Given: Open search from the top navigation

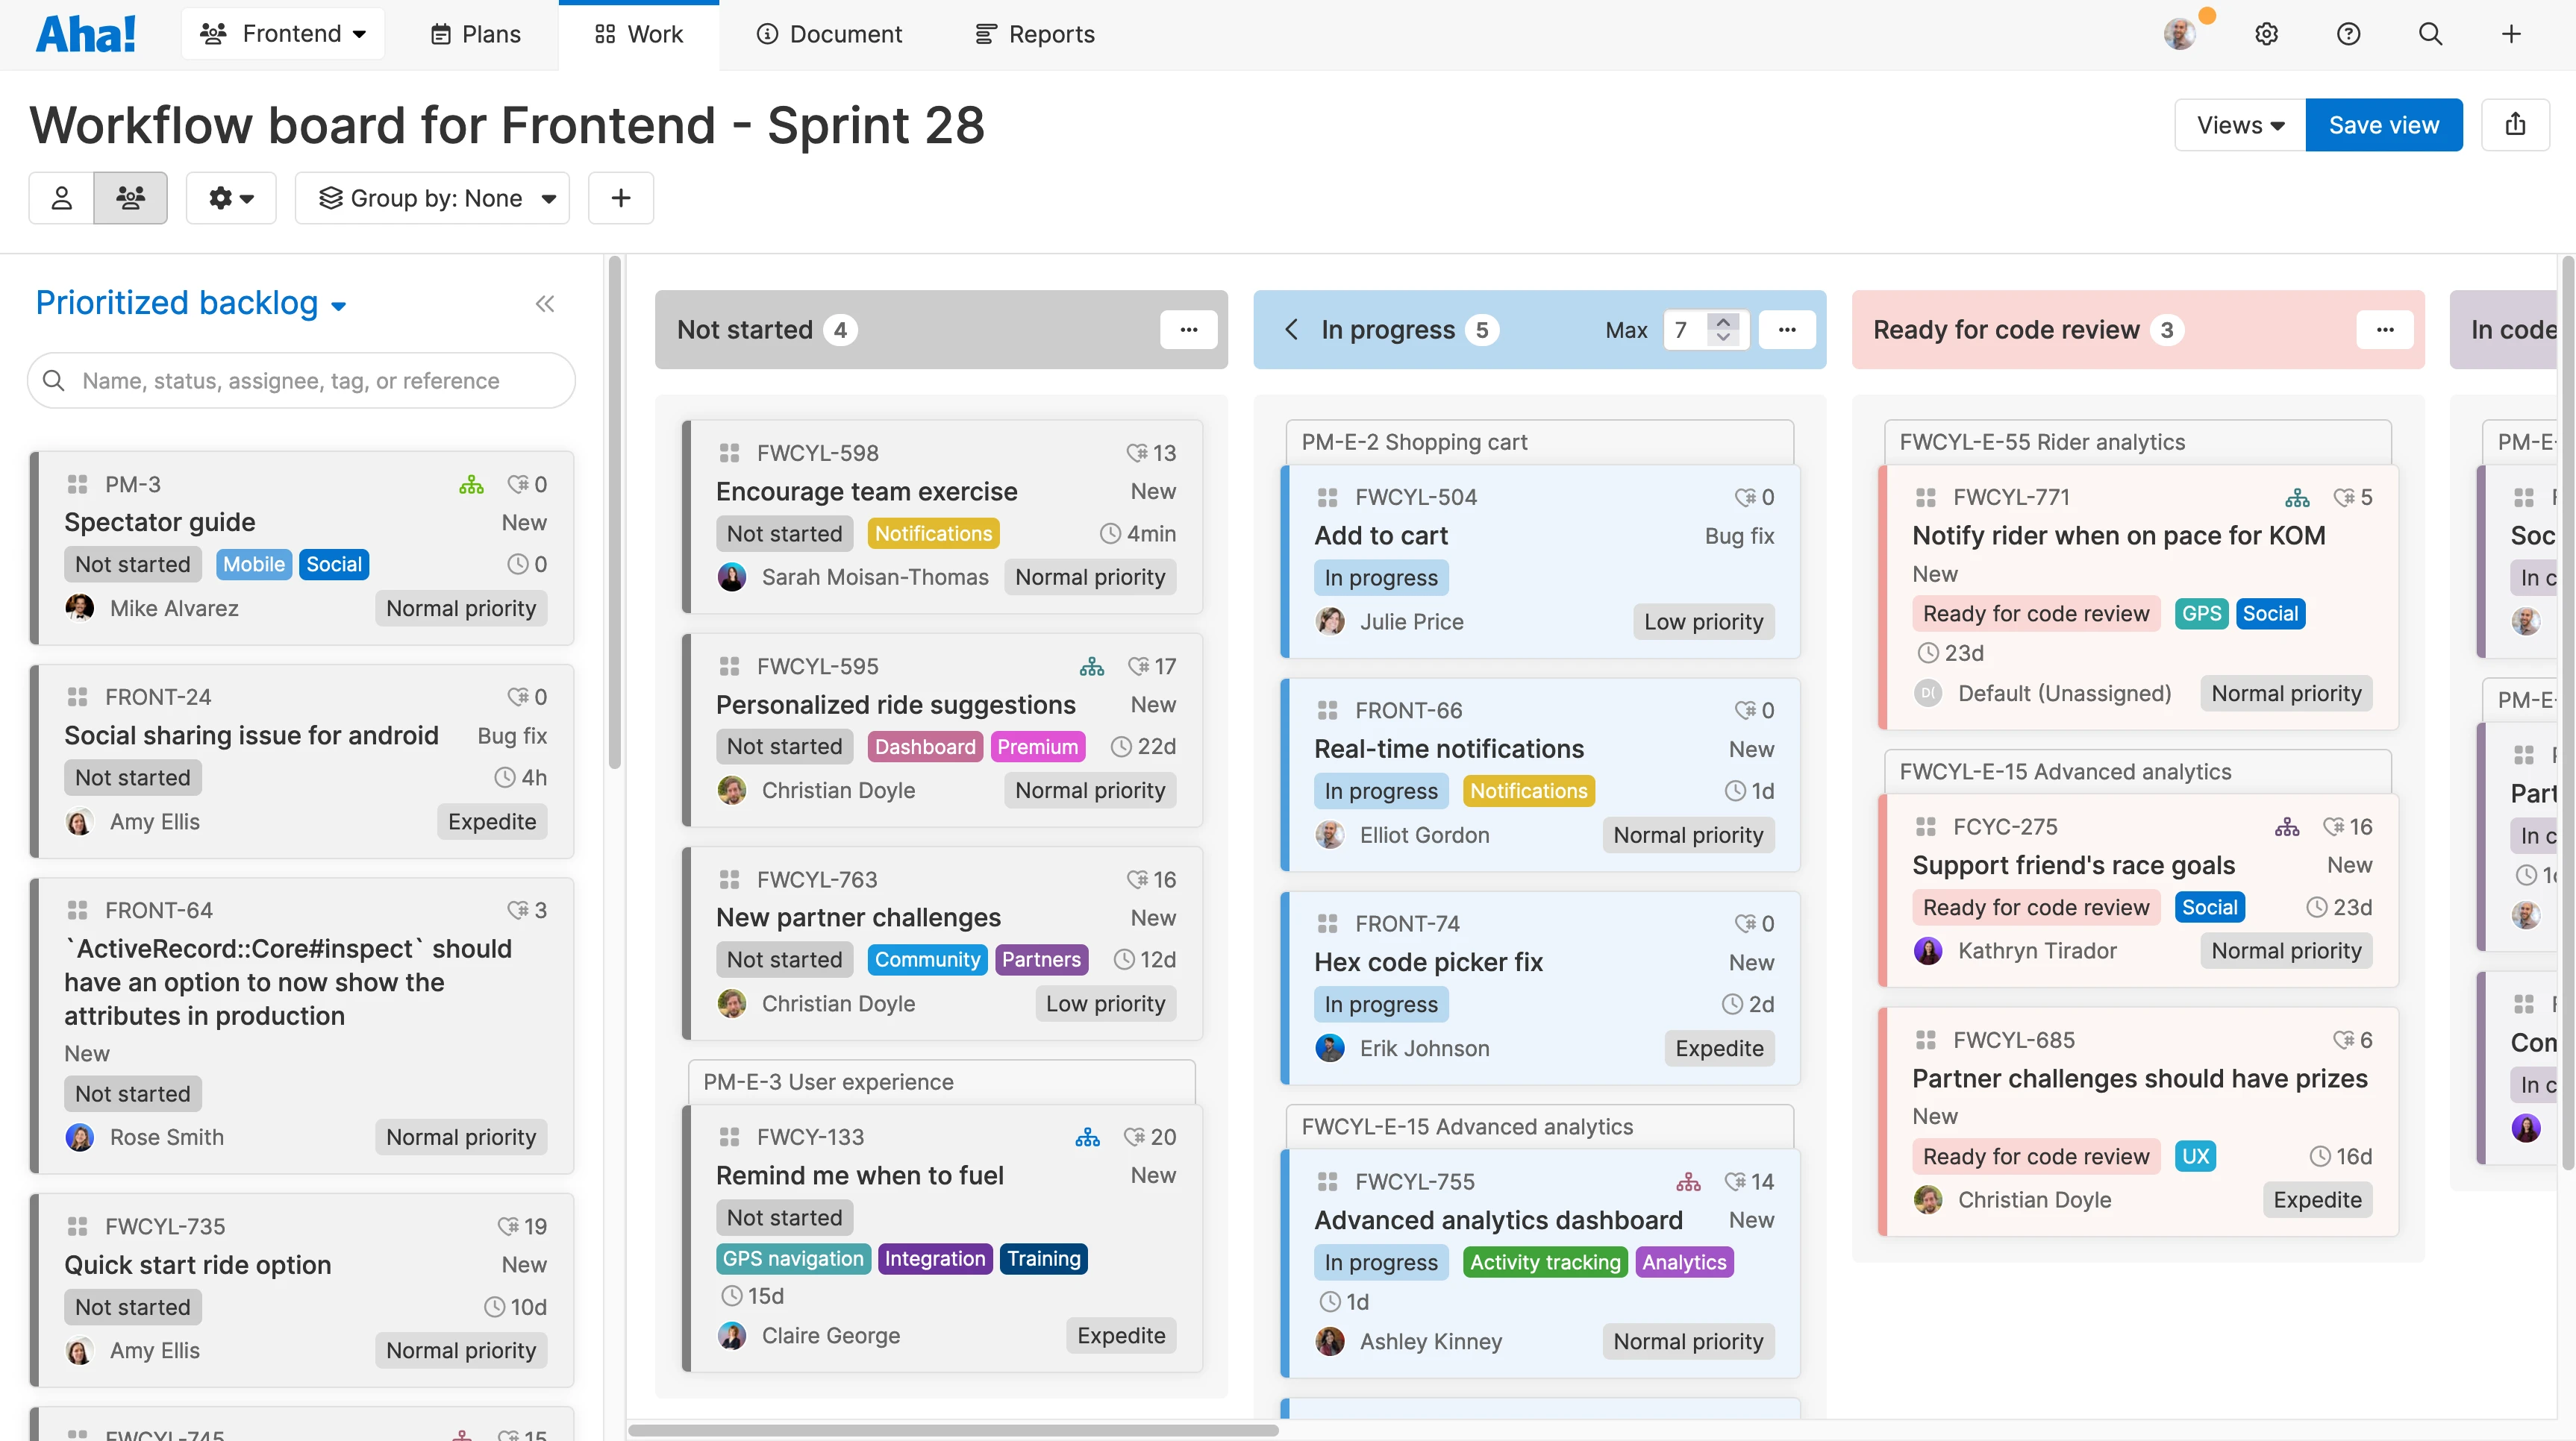Looking at the screenshot, I should click(2431, 33).
